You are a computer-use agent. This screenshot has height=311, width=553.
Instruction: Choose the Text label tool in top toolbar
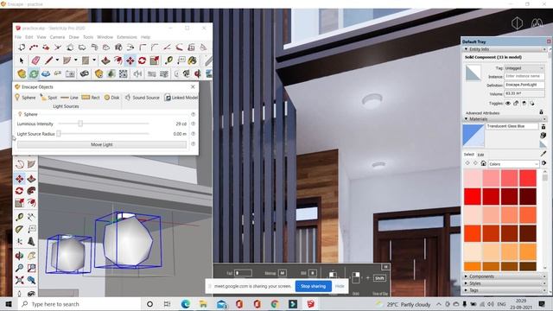tap(181, 60)
